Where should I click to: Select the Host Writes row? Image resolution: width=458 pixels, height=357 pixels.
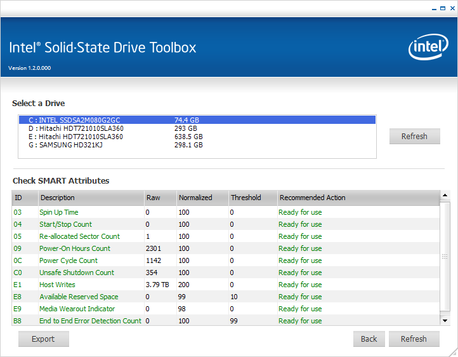pyautogui.click(x=225, y=285)
